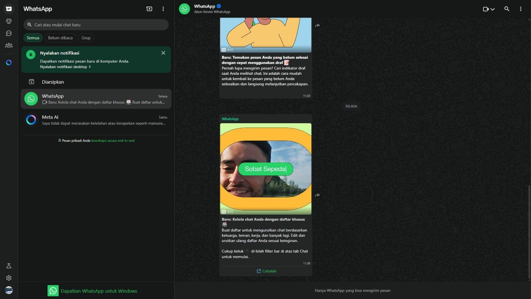
Task: Click 'Nyalakan notifikasi desktop' link
Action: point(65,67)
